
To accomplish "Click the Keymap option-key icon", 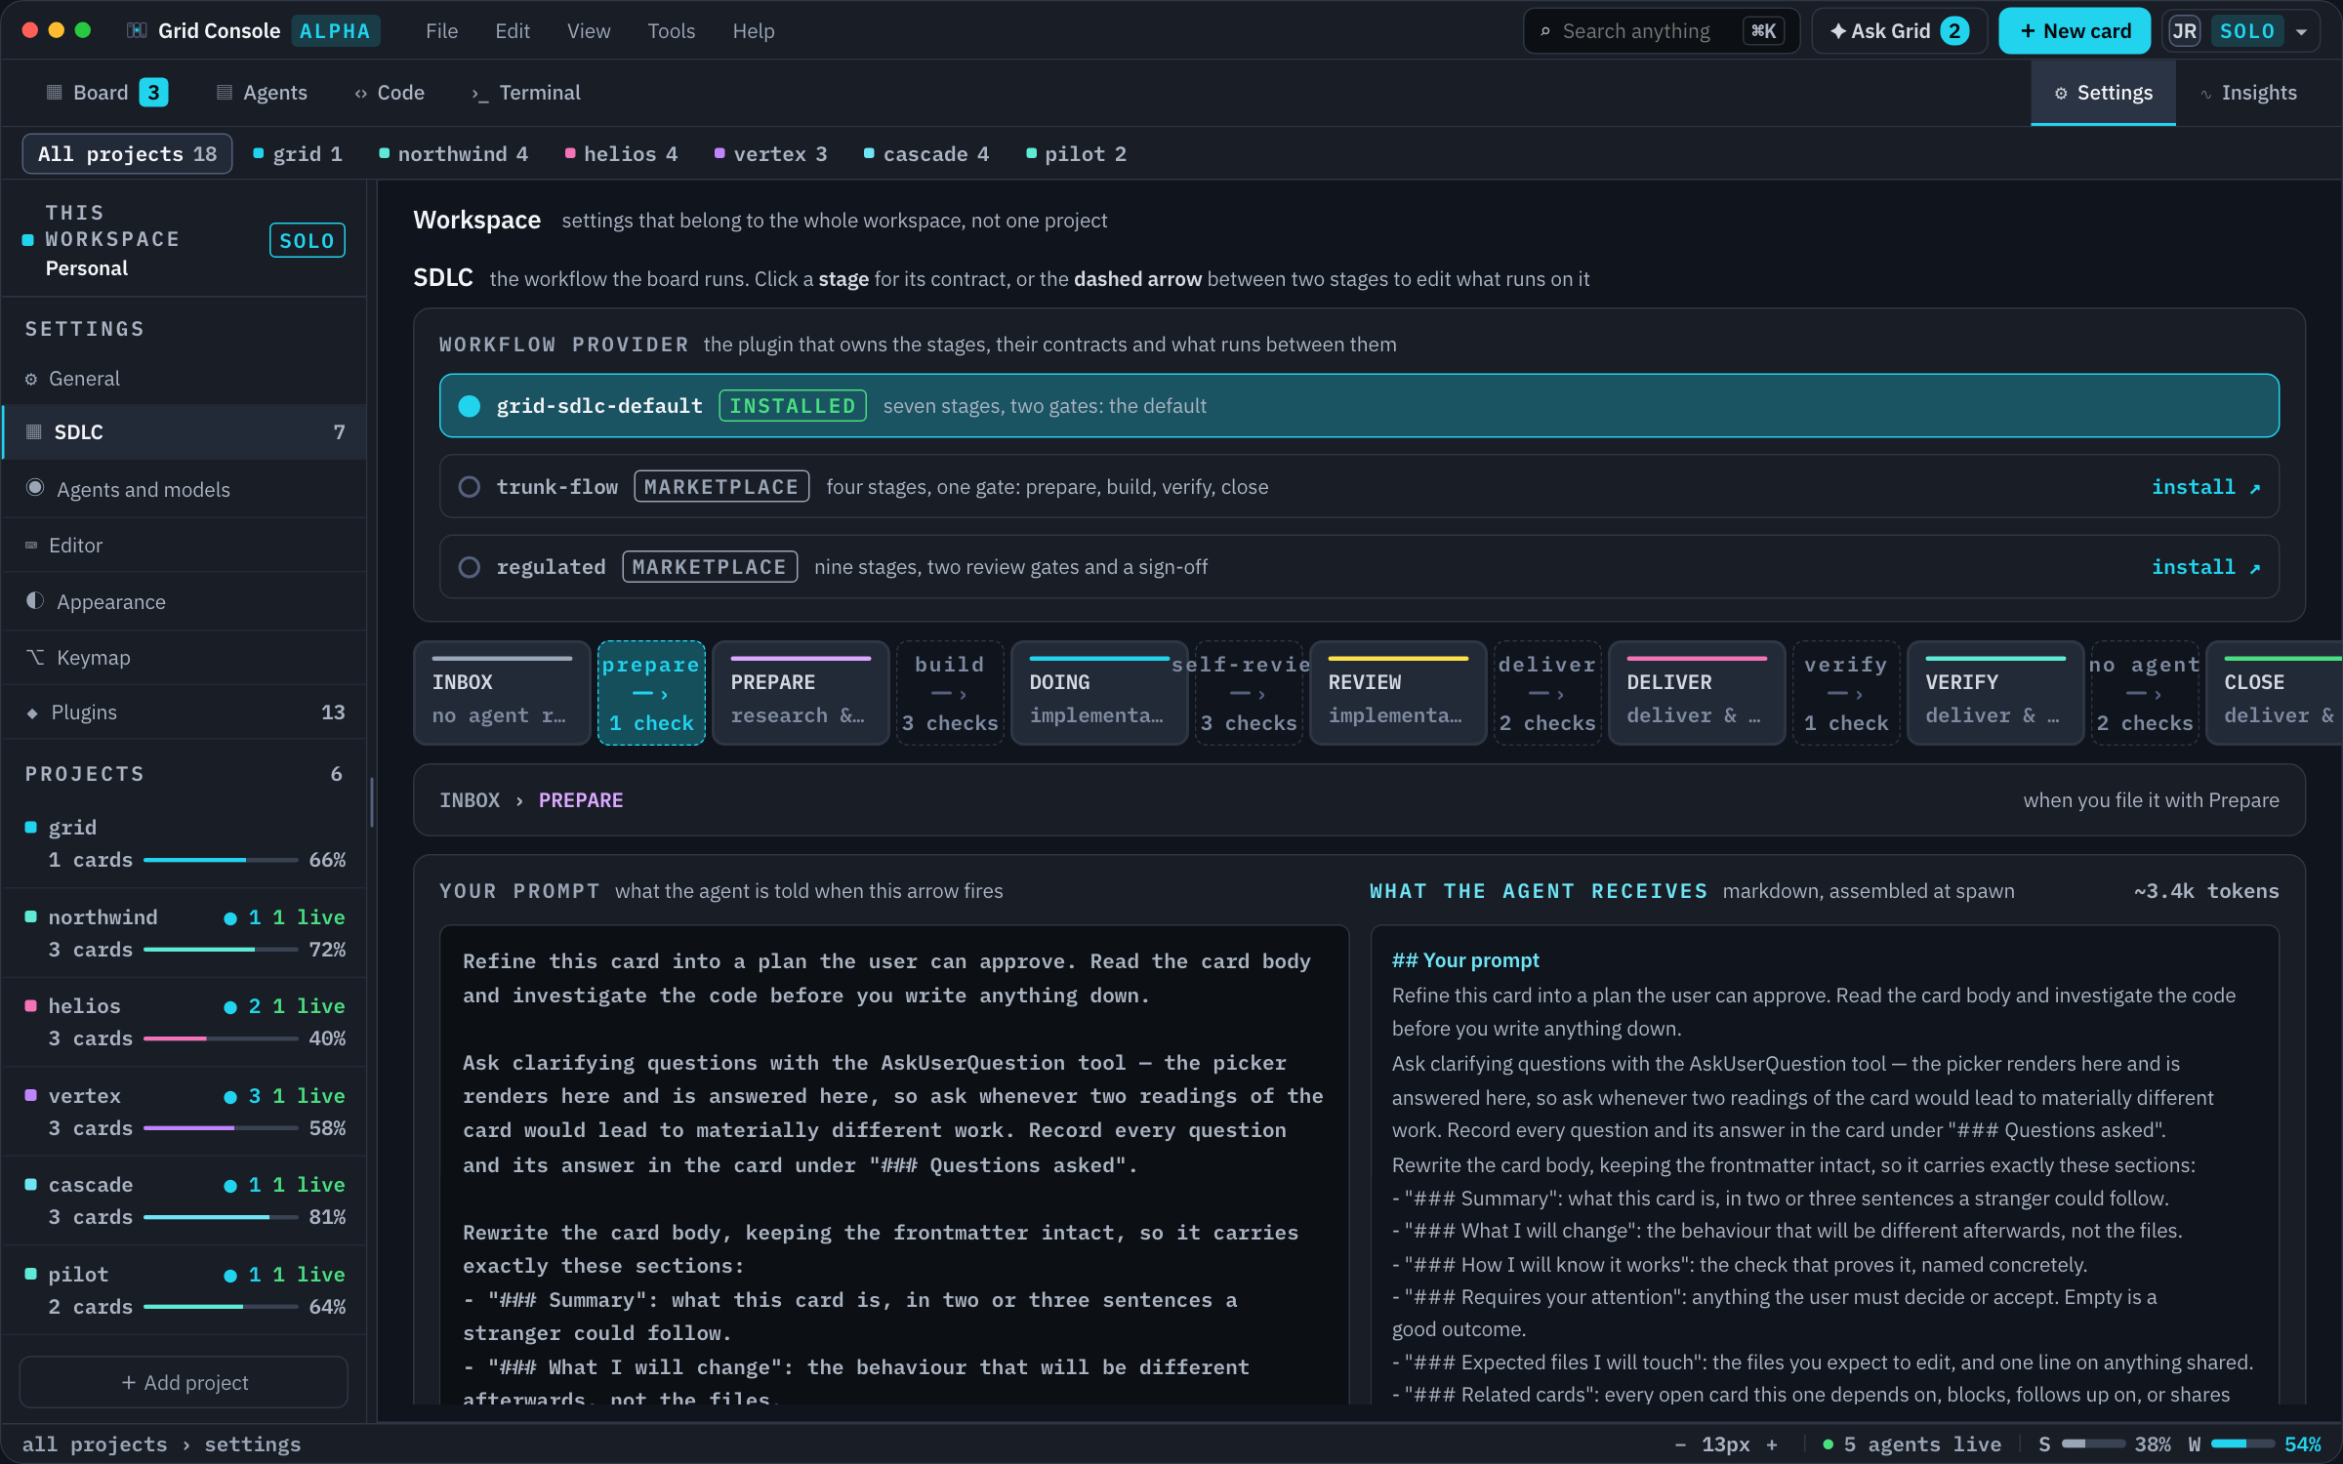I will pyautogui.click(x=35, y=657).
